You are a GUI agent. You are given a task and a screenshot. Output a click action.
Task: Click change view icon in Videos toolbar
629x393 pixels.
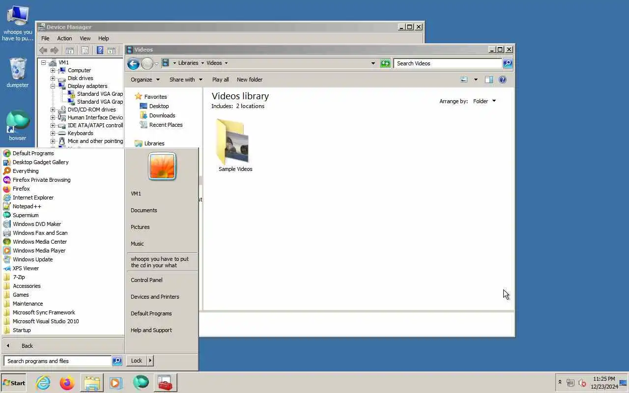pos(464,80)
